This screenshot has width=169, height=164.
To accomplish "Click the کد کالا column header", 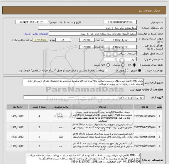I will tap(145, 107).
